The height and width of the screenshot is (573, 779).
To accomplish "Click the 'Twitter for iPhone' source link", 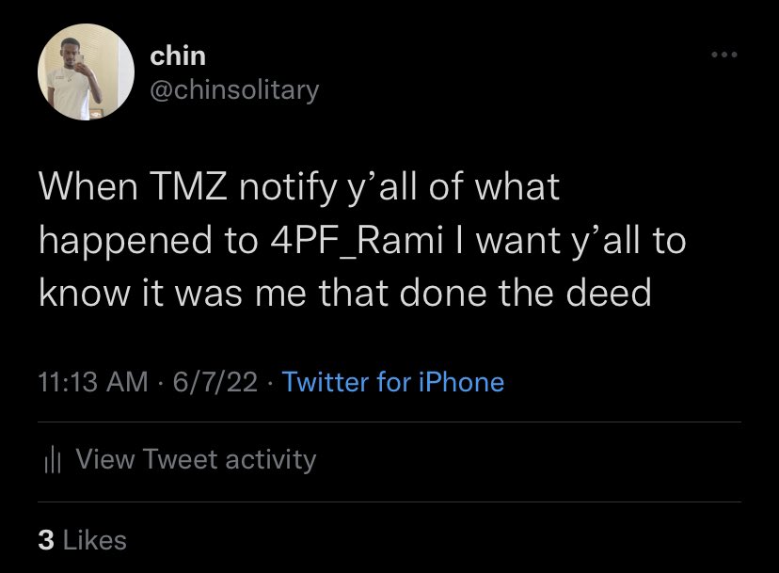I will pyautogui.click(x=393, y=382).
